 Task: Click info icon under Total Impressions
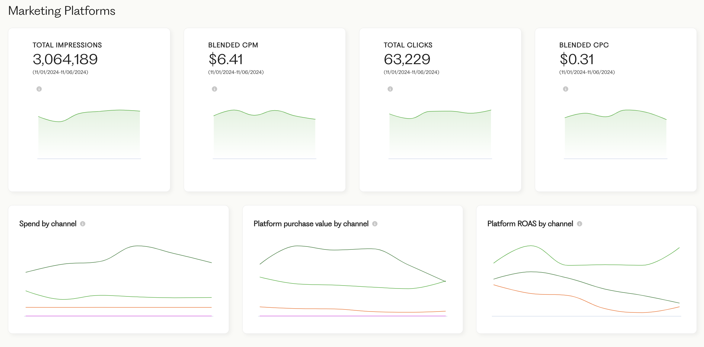pyautogui.click(x=39, y=89)
